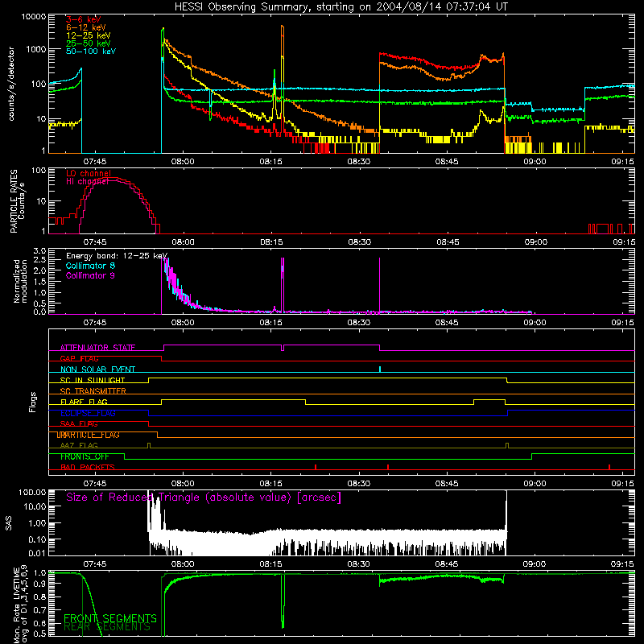Click the ECLIPSE_FLAG label
Viewport: 644px width, 644px height.
[x=88, y=413]
